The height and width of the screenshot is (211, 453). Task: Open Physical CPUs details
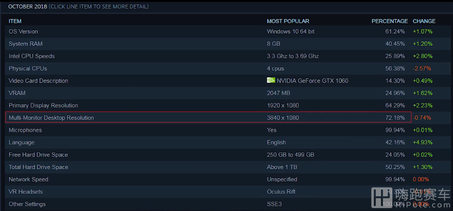[226, 69]
